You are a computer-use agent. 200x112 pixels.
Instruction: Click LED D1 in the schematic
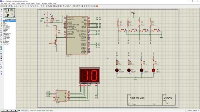[117, 70]
